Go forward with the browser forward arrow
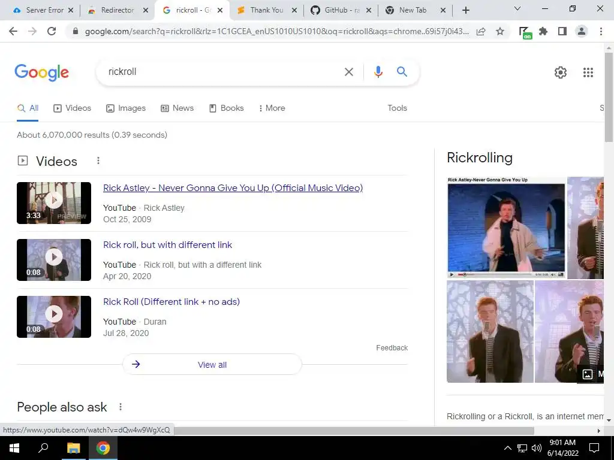The width and height of the screenshot is (614, 460). pos(32,31)
